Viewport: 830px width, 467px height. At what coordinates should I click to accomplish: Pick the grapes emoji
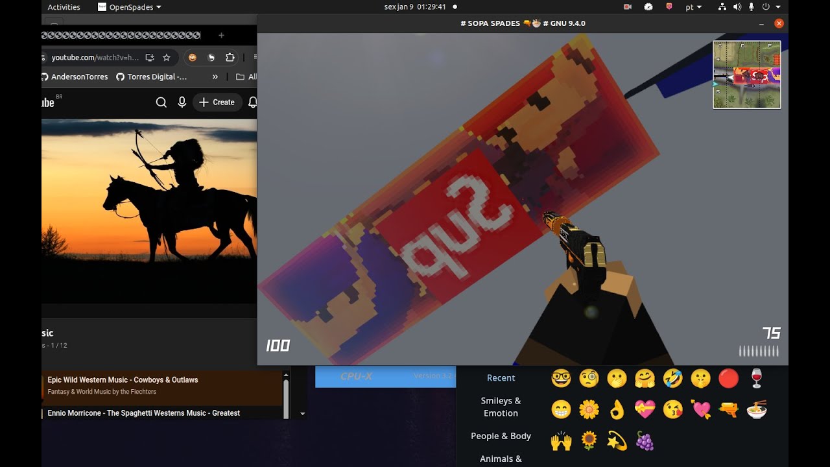[645, 441]
